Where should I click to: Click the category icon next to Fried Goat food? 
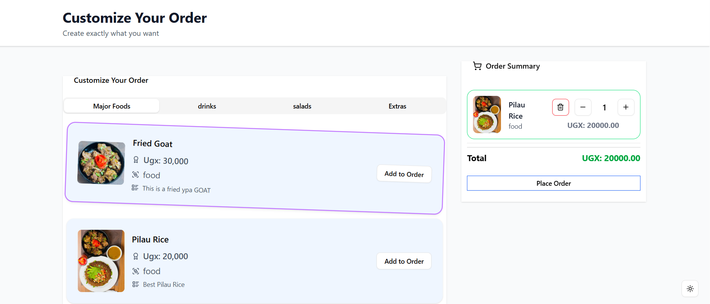pyautogui.click(x=136, y=175)
